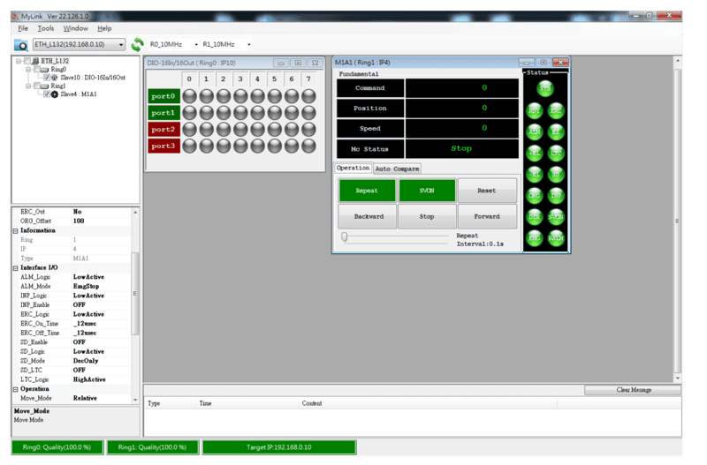
Task: Click the SD status indicator
Action: coord(556,174)
